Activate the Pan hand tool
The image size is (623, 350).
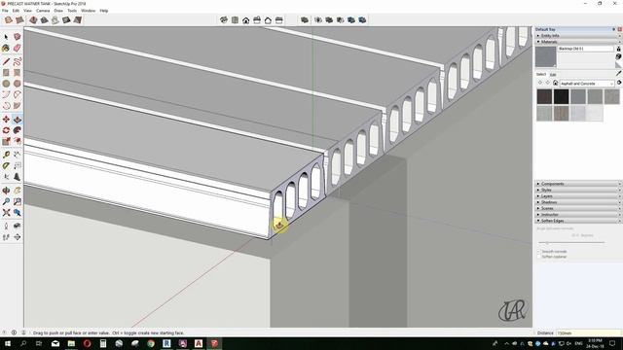[18, 191]
